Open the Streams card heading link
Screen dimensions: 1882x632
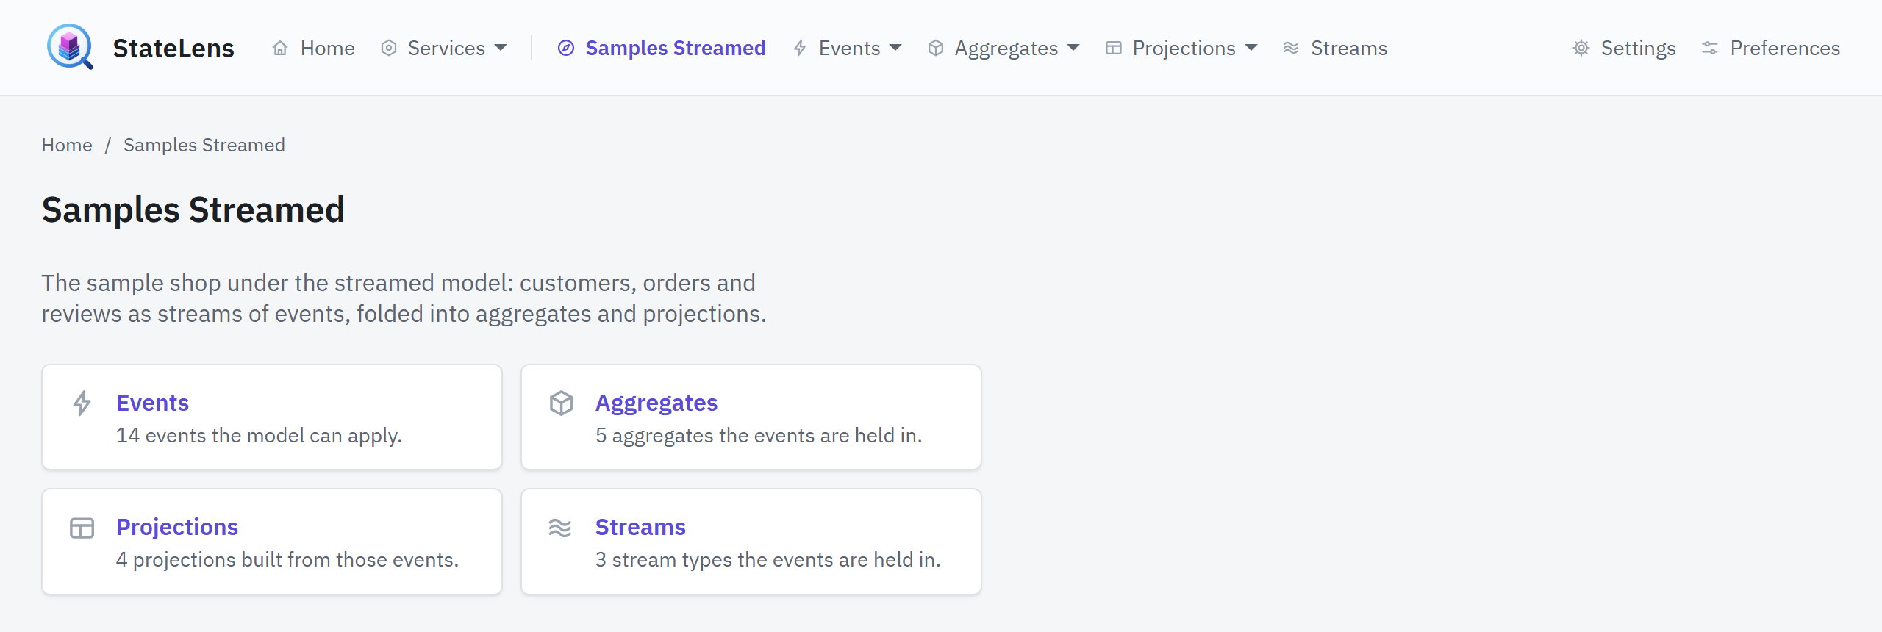[640, 527]
